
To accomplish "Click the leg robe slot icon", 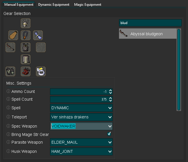I will (x=26, y=59).
